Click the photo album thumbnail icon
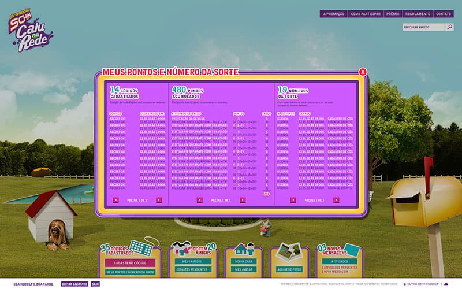Image resolution: width=462 pixels, height=289 pixels. click(289, 251)
